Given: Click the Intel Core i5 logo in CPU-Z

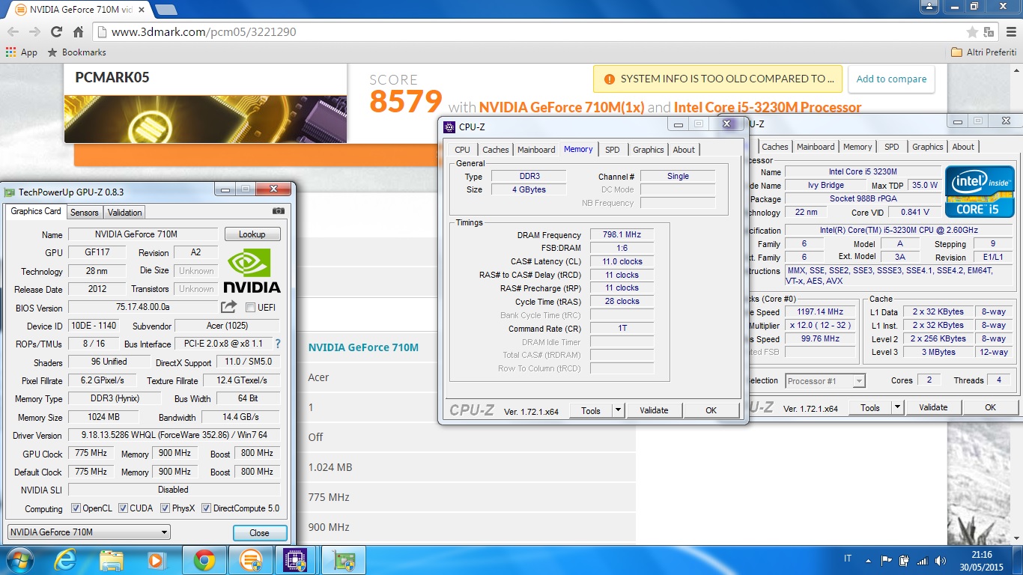Looking at the screenshot, I should pyautogui.click(x=980, y=191).
